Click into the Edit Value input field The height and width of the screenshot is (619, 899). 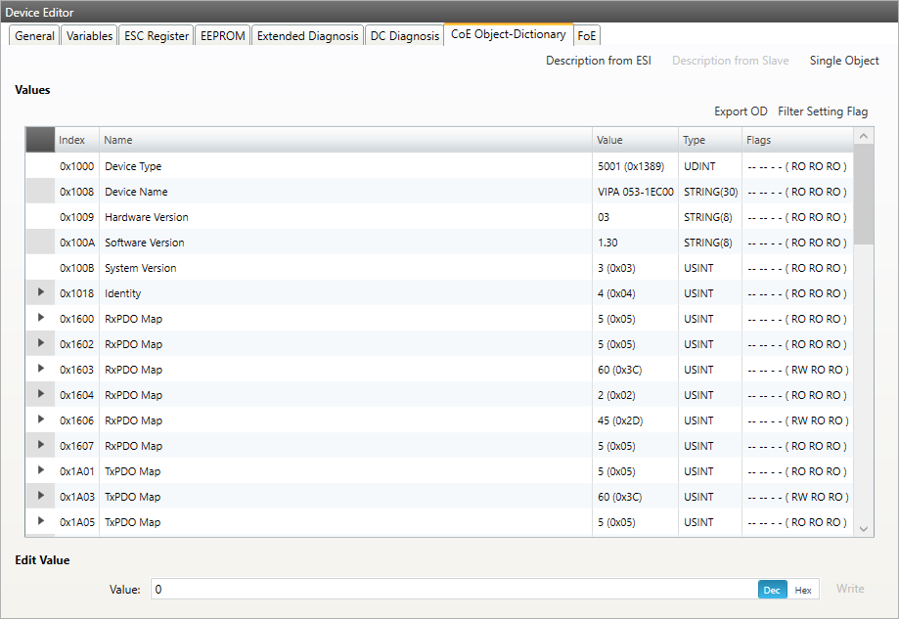(x=450, y=590)
